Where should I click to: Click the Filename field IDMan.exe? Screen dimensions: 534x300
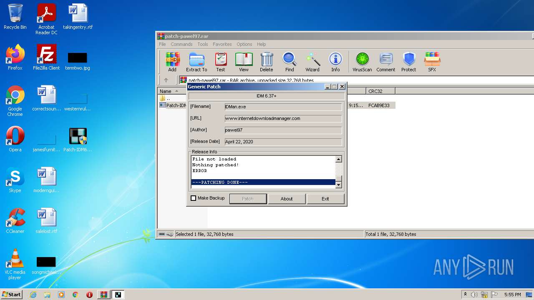click(283, 107)
